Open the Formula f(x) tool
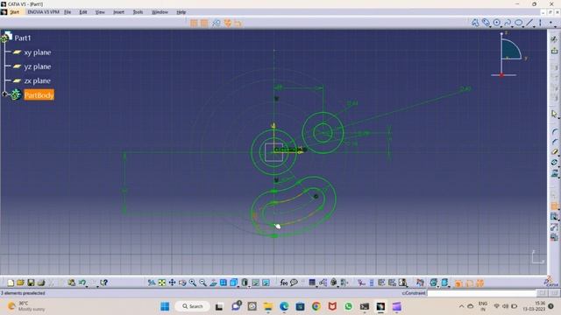 (x=284, y=283)
